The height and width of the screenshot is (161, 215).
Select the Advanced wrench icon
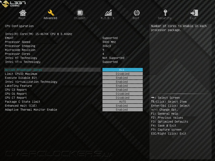click(51, 13)
